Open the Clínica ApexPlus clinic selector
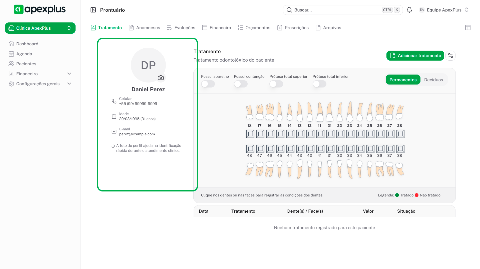The height and width of the screenshot is (269, 480). 40,28
